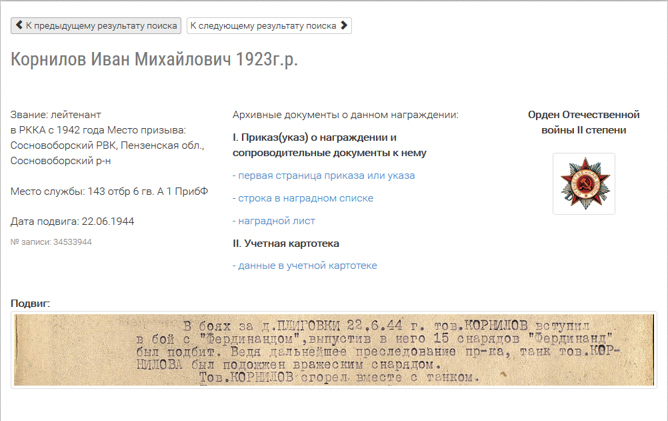Select the record number "№ записи: 34533944"

coord(50,243)
